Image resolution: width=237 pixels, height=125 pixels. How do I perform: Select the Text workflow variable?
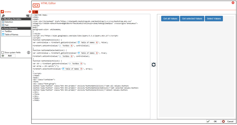(x=16, y=25)
